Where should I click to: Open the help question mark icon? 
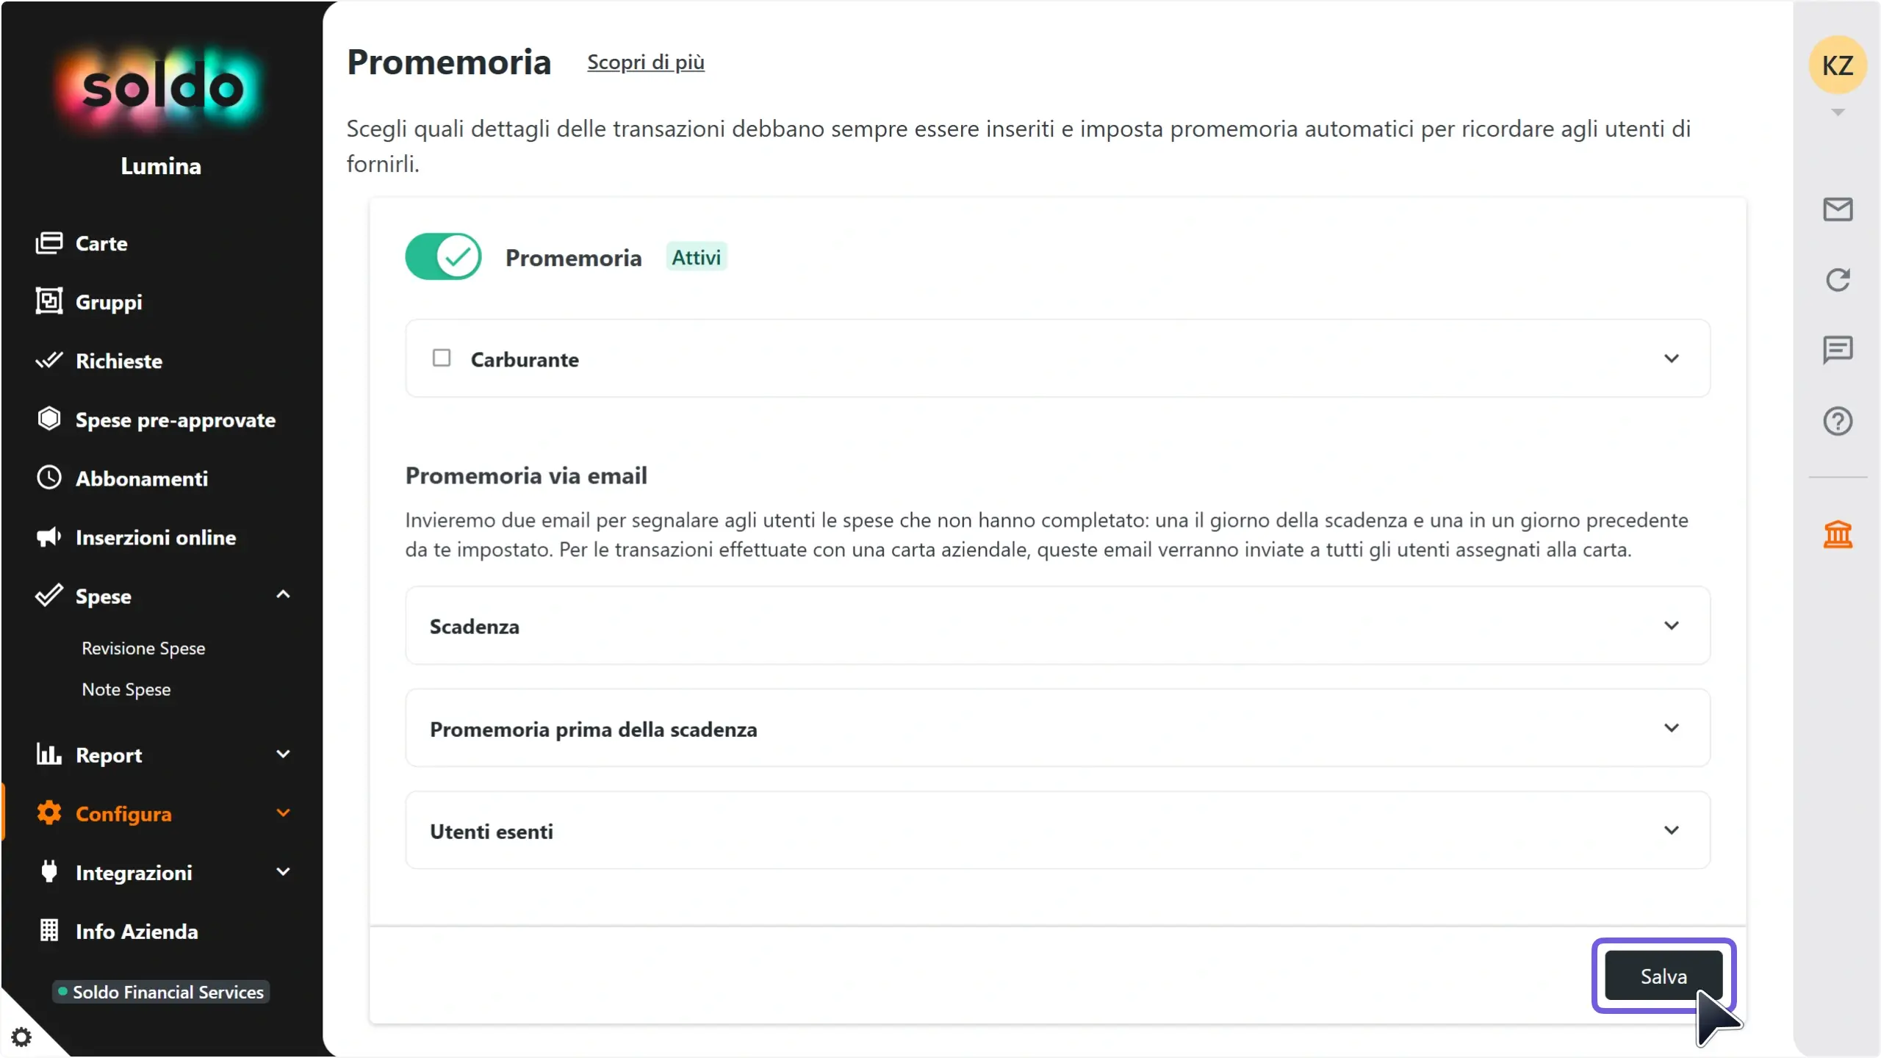click(1837, 421)
